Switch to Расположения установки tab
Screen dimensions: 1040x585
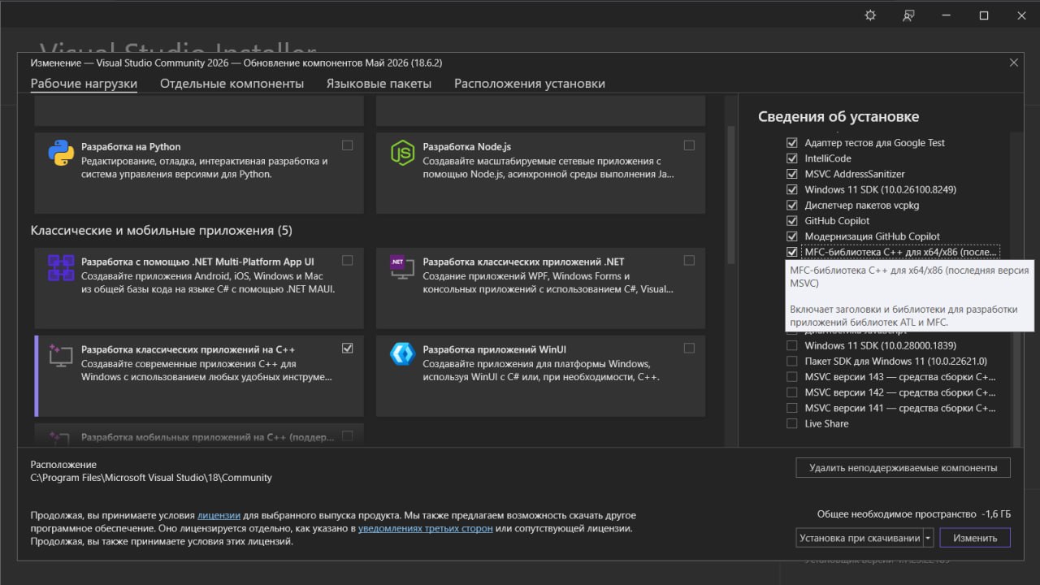[x=529, y=84]
